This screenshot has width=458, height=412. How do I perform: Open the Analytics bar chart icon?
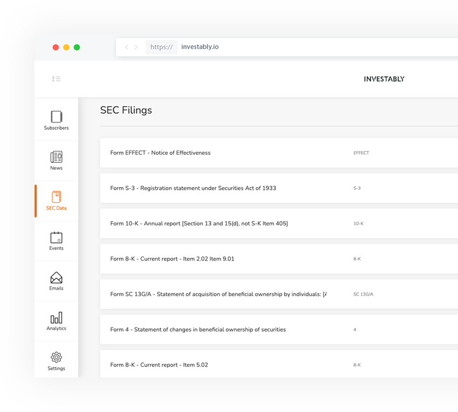[x=56, y=318]
